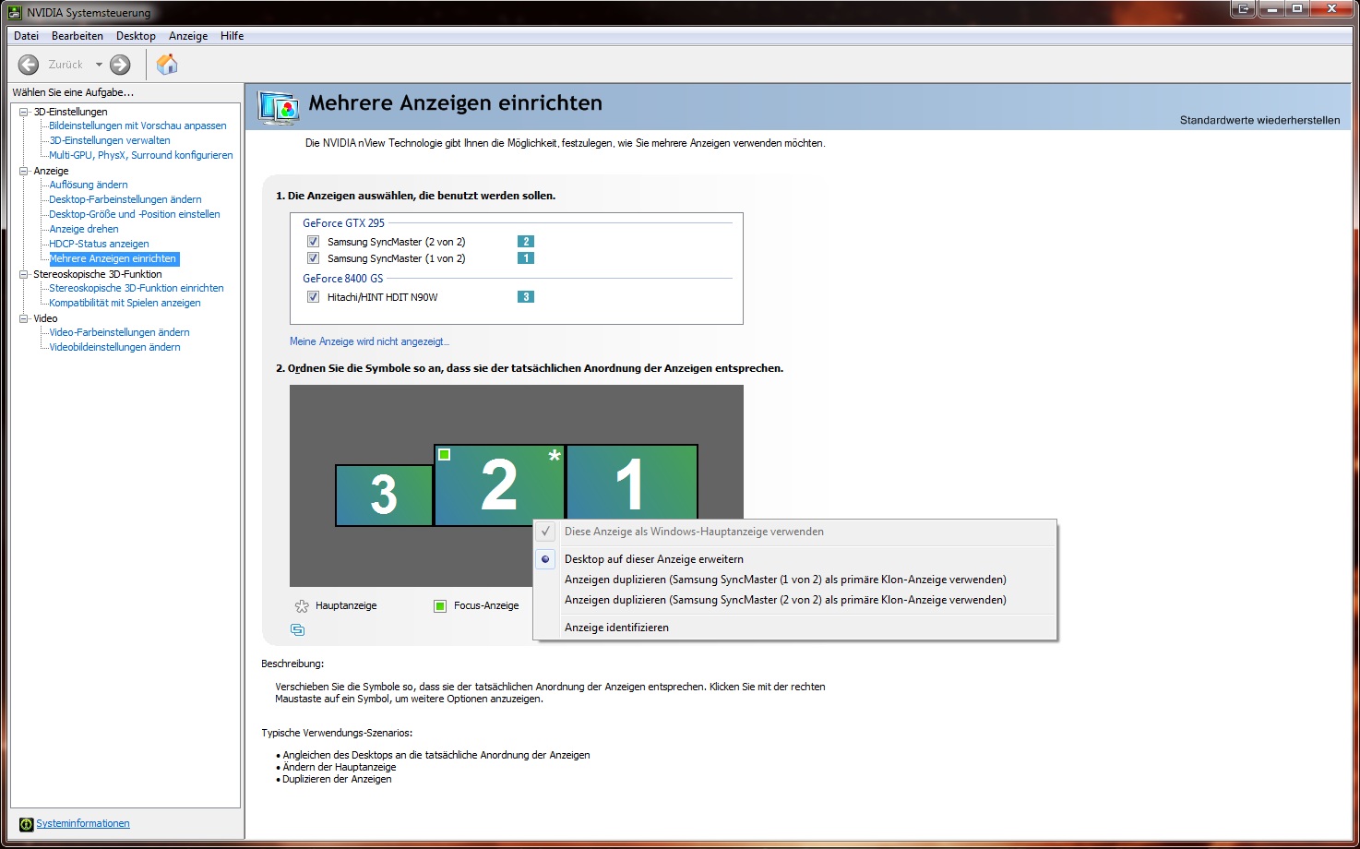Click the back arrow button
This screenshot has height=849, width=1360.
pyautogui.click(x=29, y=65)
